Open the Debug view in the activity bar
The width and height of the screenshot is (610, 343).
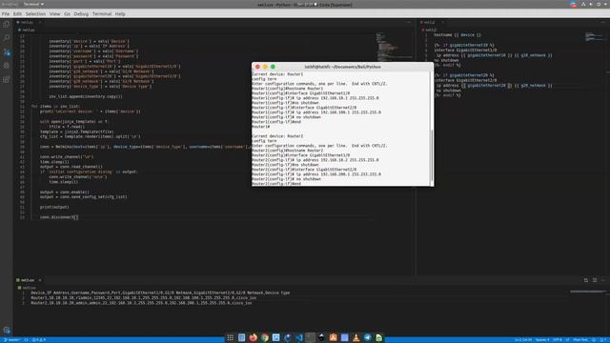tap(7, 66)
